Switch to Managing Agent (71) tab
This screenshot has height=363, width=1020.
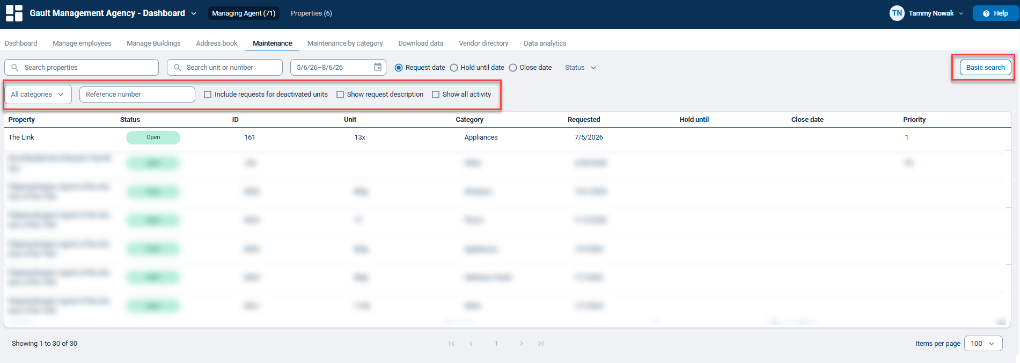[x=244, y=13]
